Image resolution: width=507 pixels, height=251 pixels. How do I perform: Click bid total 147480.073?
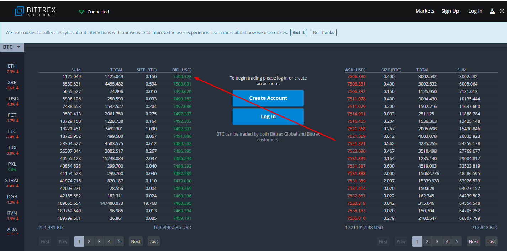tap(112, 203)
